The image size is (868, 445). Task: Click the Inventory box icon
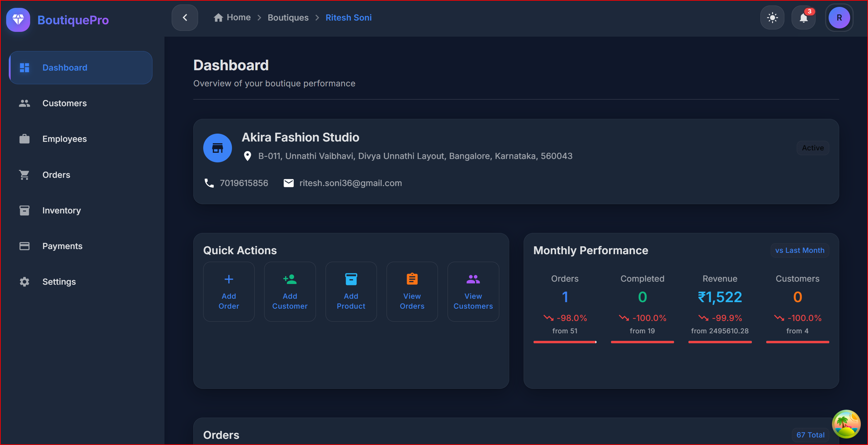[x=24, y=210]
